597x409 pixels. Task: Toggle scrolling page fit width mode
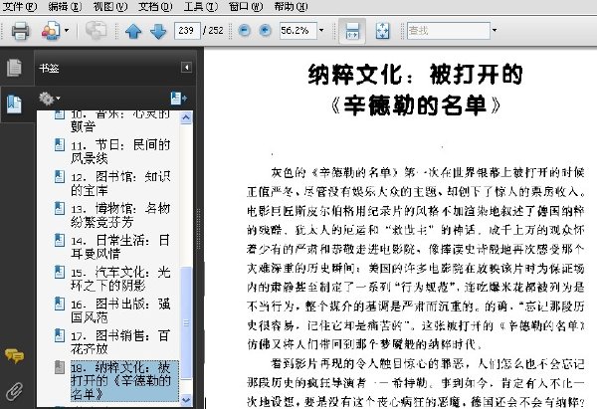coord(352,31)
